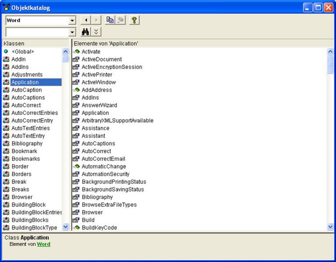
Task: Select the AutoCorrectEntry class
Action: tap(32, 121)
